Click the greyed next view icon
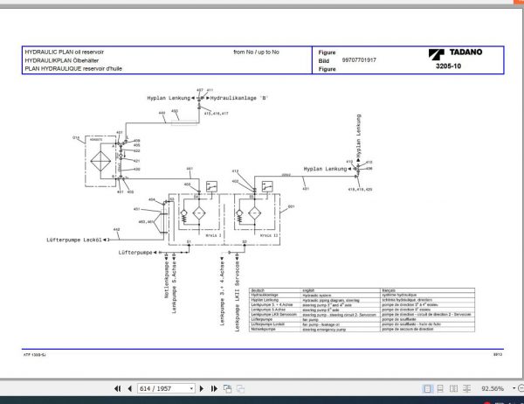This screenshot has height=404, width=524. pos(241,388)
